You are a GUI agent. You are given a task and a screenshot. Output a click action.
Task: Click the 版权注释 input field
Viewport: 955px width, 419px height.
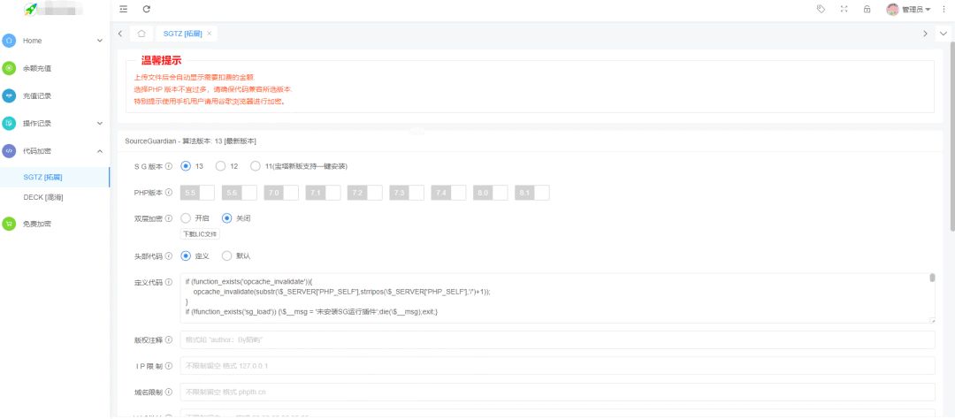point(557,339)
